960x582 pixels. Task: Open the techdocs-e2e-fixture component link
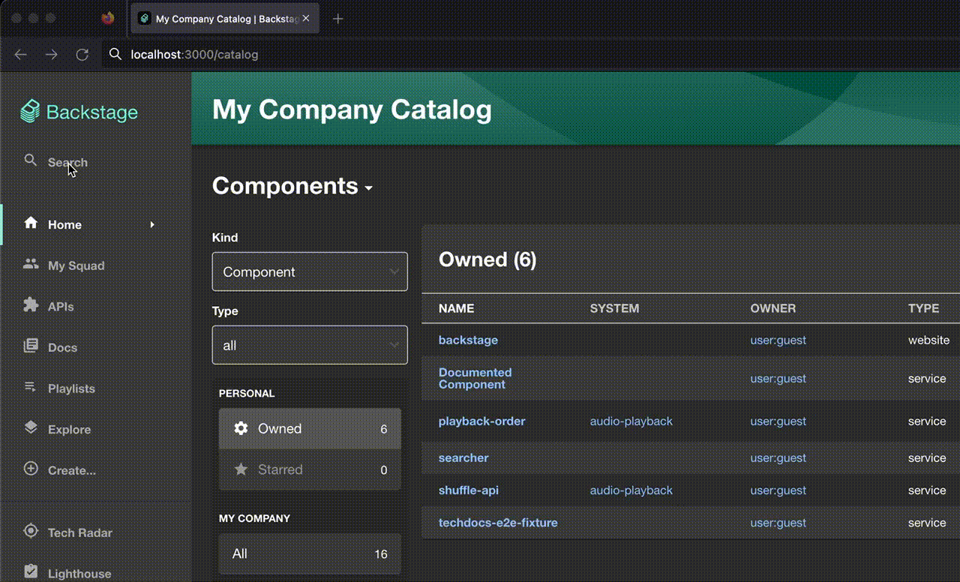(x=498, y=523)
